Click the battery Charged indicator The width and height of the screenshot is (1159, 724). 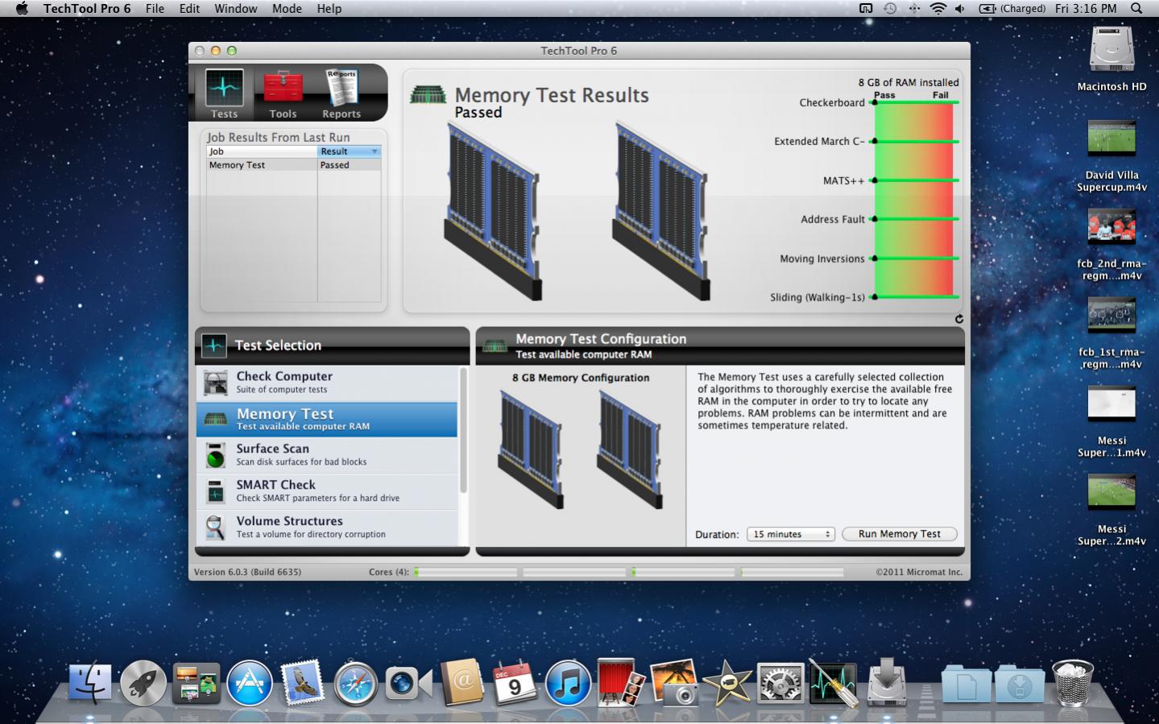pos(1012,8)
